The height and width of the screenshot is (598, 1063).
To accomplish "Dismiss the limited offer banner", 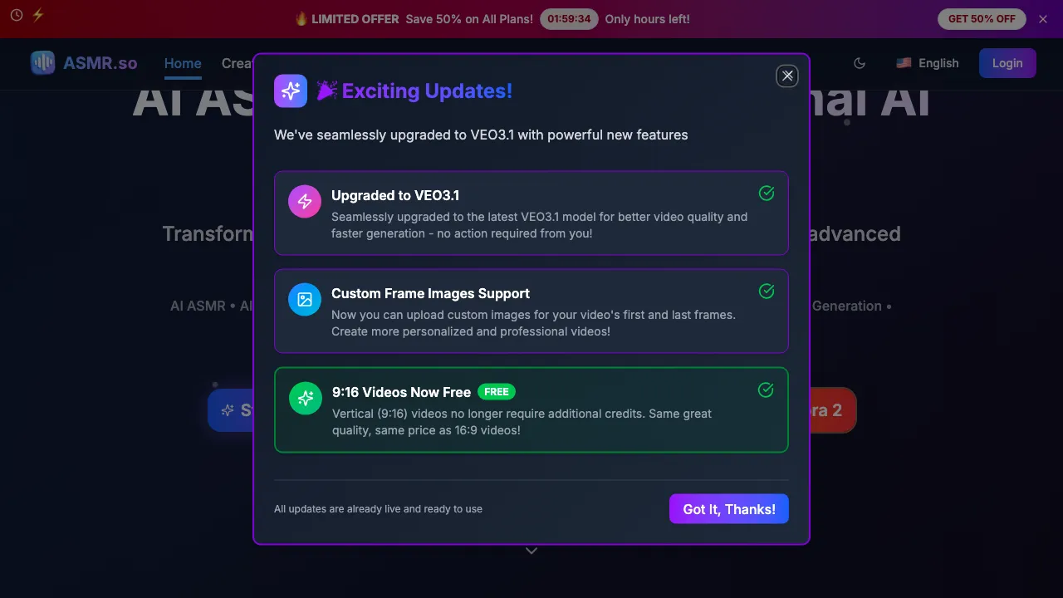I will coord(1043,19).
